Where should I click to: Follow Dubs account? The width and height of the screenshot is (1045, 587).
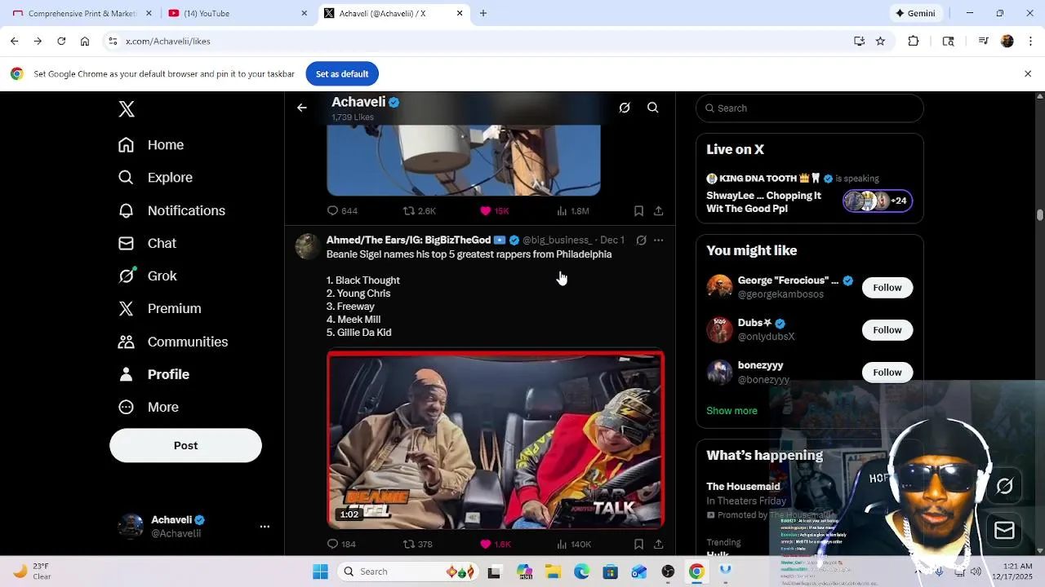click(887, 329)
